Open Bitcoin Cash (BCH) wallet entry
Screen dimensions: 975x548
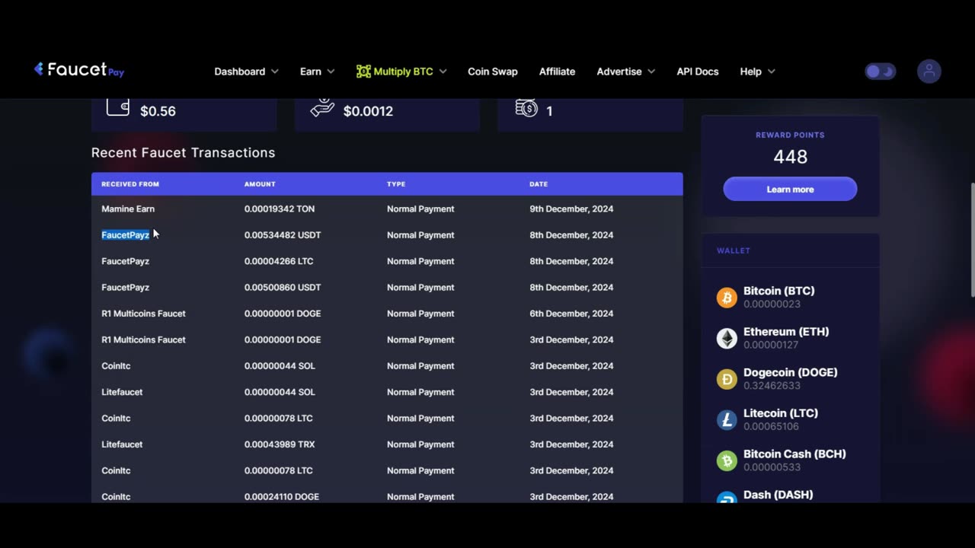pos(790,460)
